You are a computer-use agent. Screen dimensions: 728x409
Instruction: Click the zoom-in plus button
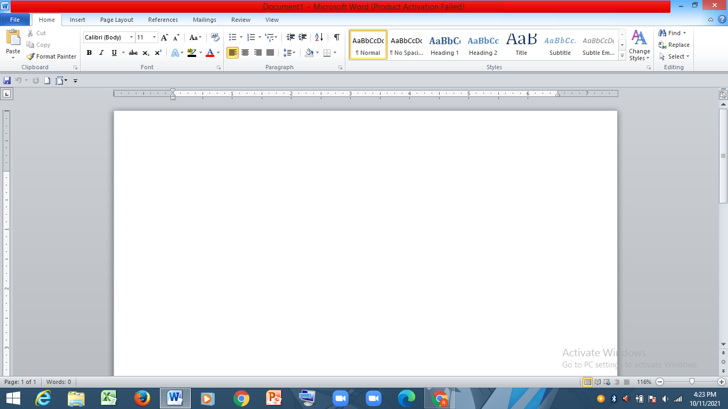pos(721,382)
